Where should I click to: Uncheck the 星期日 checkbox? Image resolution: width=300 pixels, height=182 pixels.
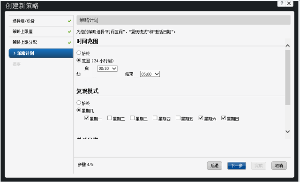click(x=224, y=118)
